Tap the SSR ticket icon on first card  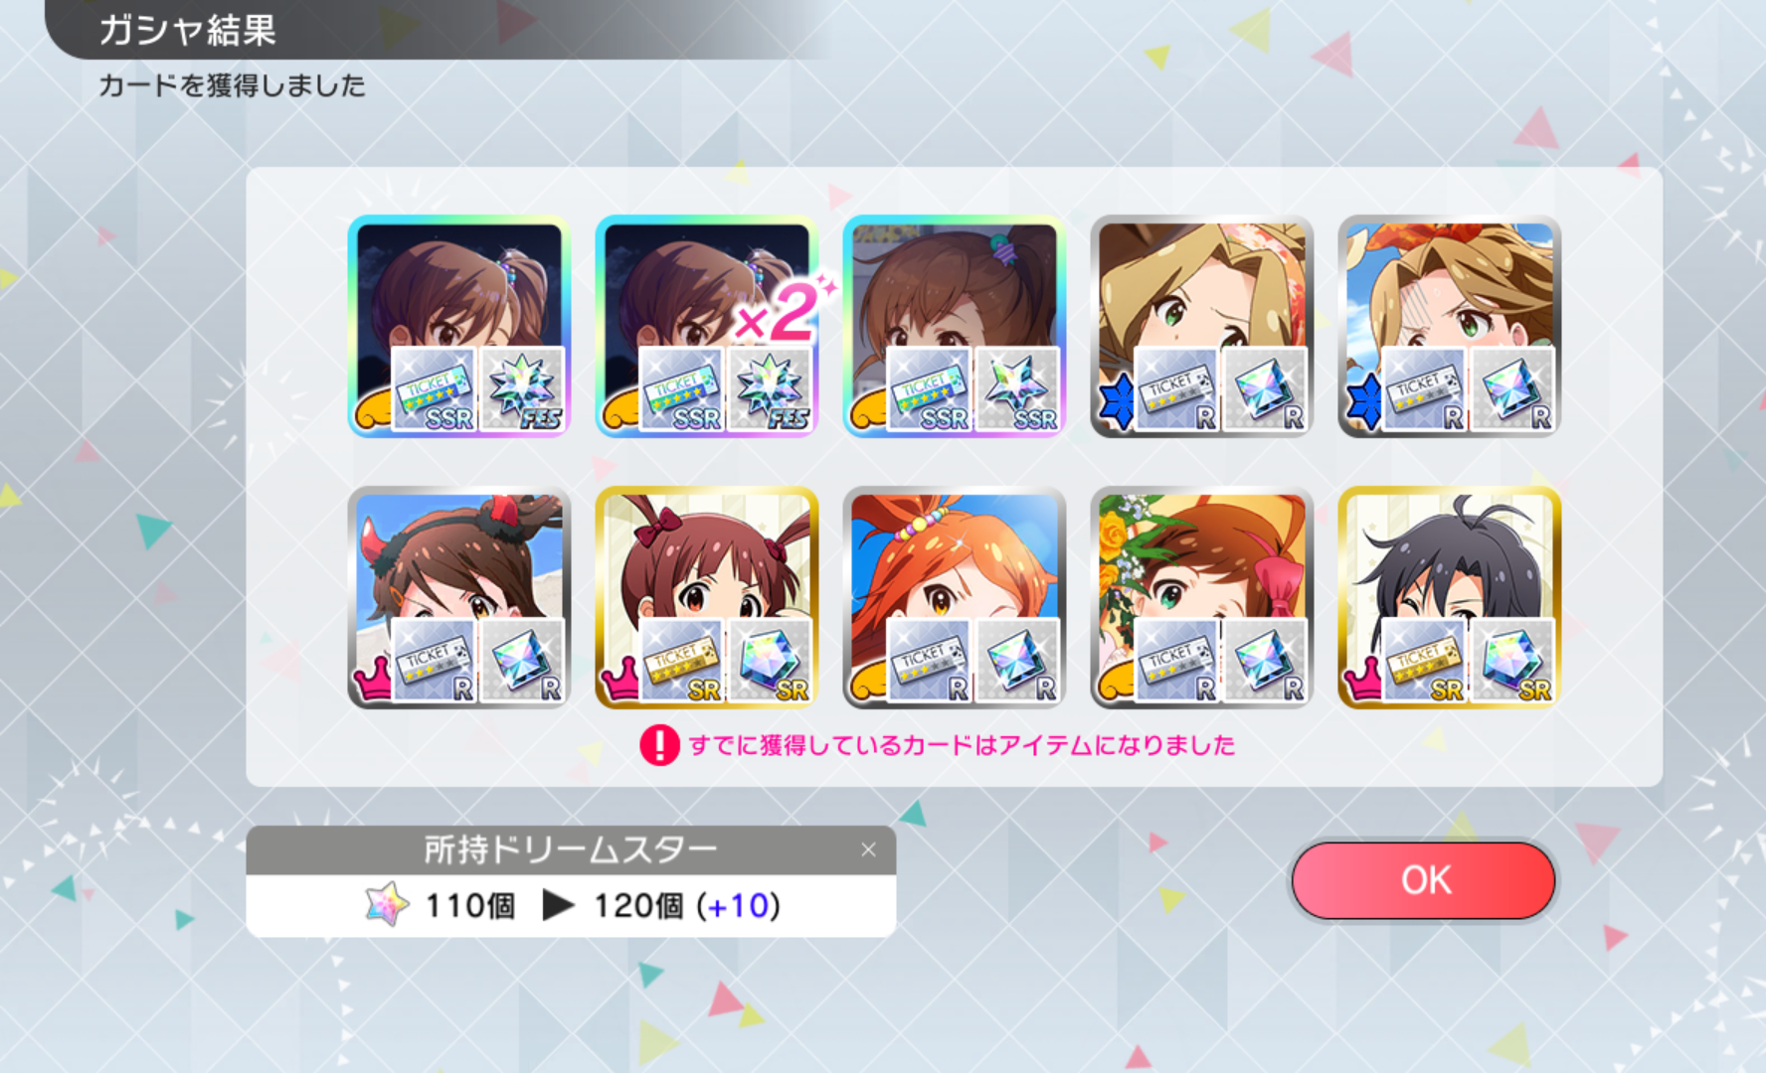click(434, 388)
